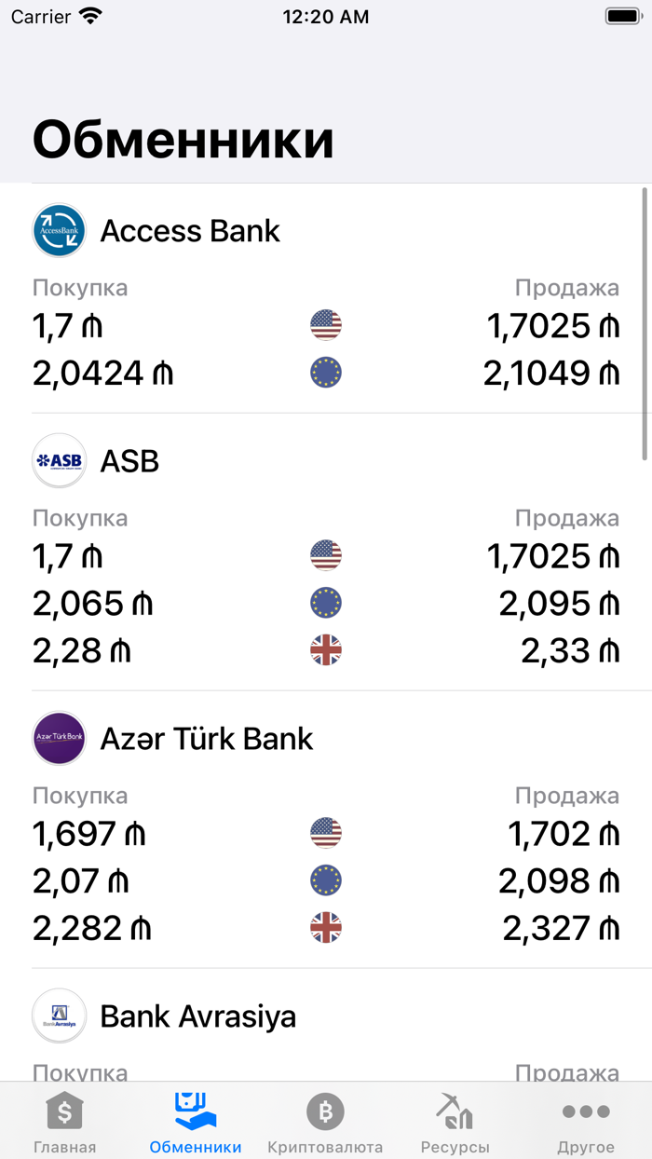652x1159 pixels.
Task: Select the Ресурсы tab icon
Action: click(x=455, y=1111)
